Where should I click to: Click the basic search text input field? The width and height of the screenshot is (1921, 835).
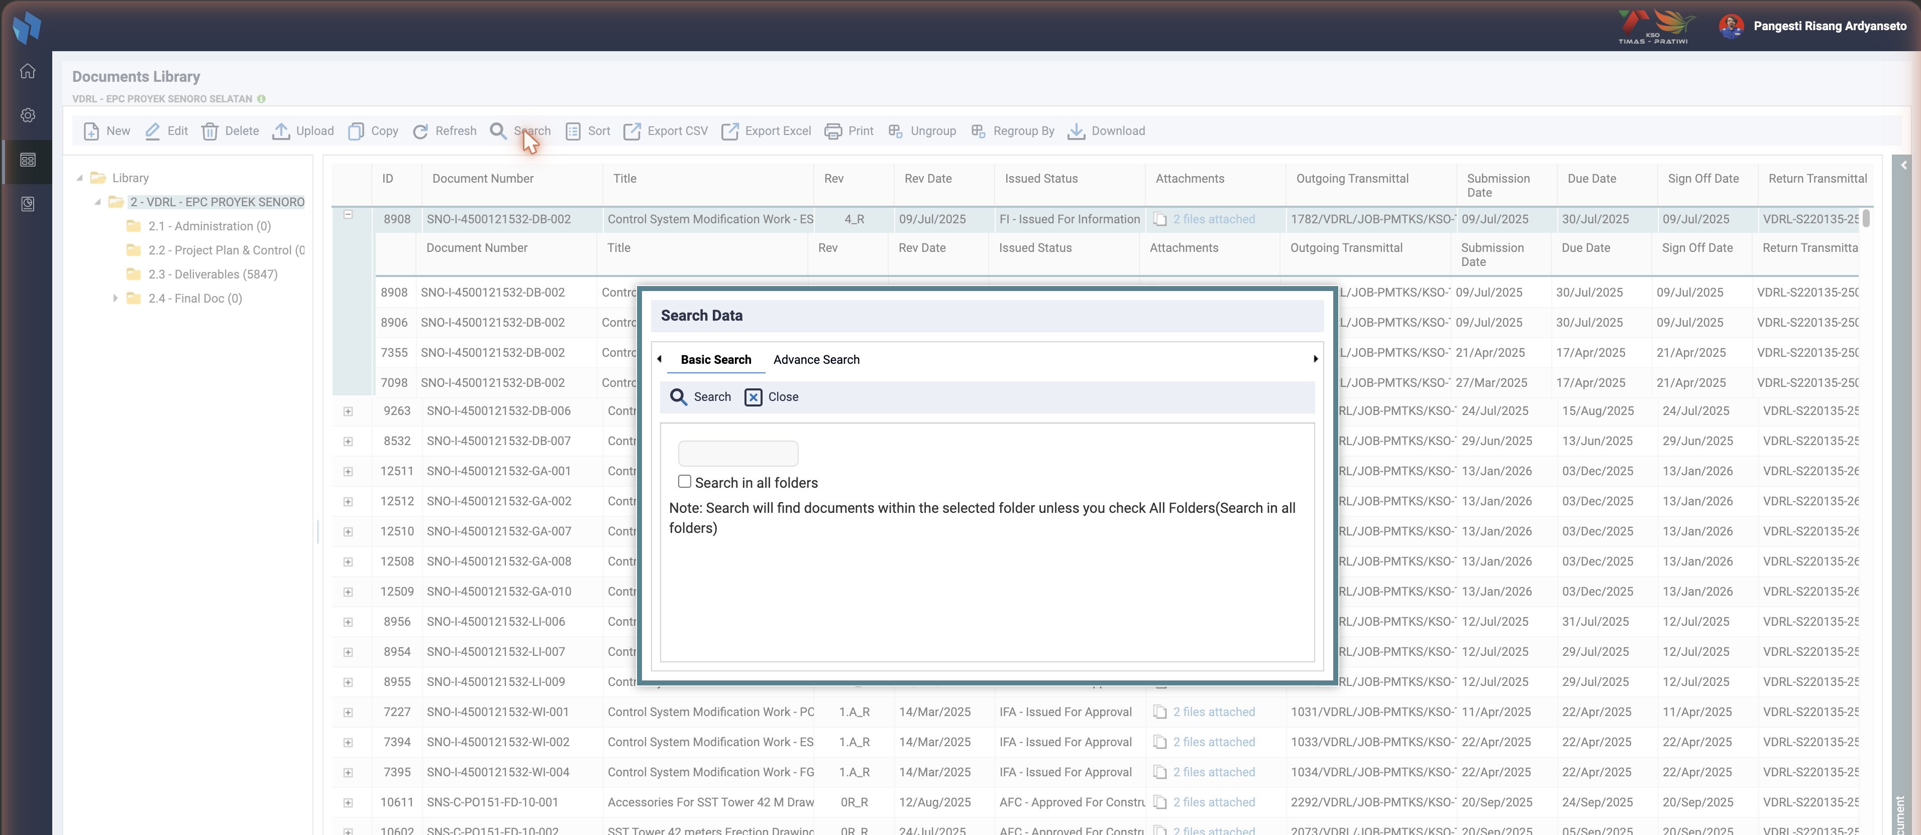coord(738,453)
